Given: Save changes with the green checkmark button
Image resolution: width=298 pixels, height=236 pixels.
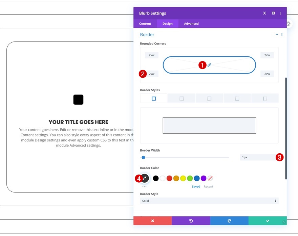Looking at the screenshot, I should 268,221.
